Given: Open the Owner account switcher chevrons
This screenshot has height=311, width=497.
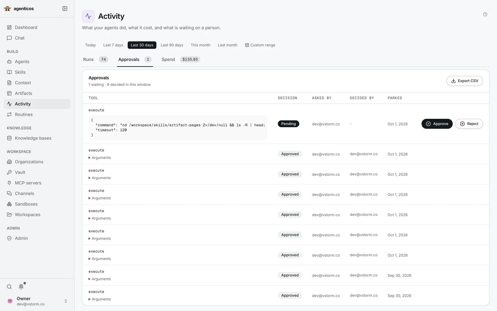Looking at the screenshot, I should point(66,301).
